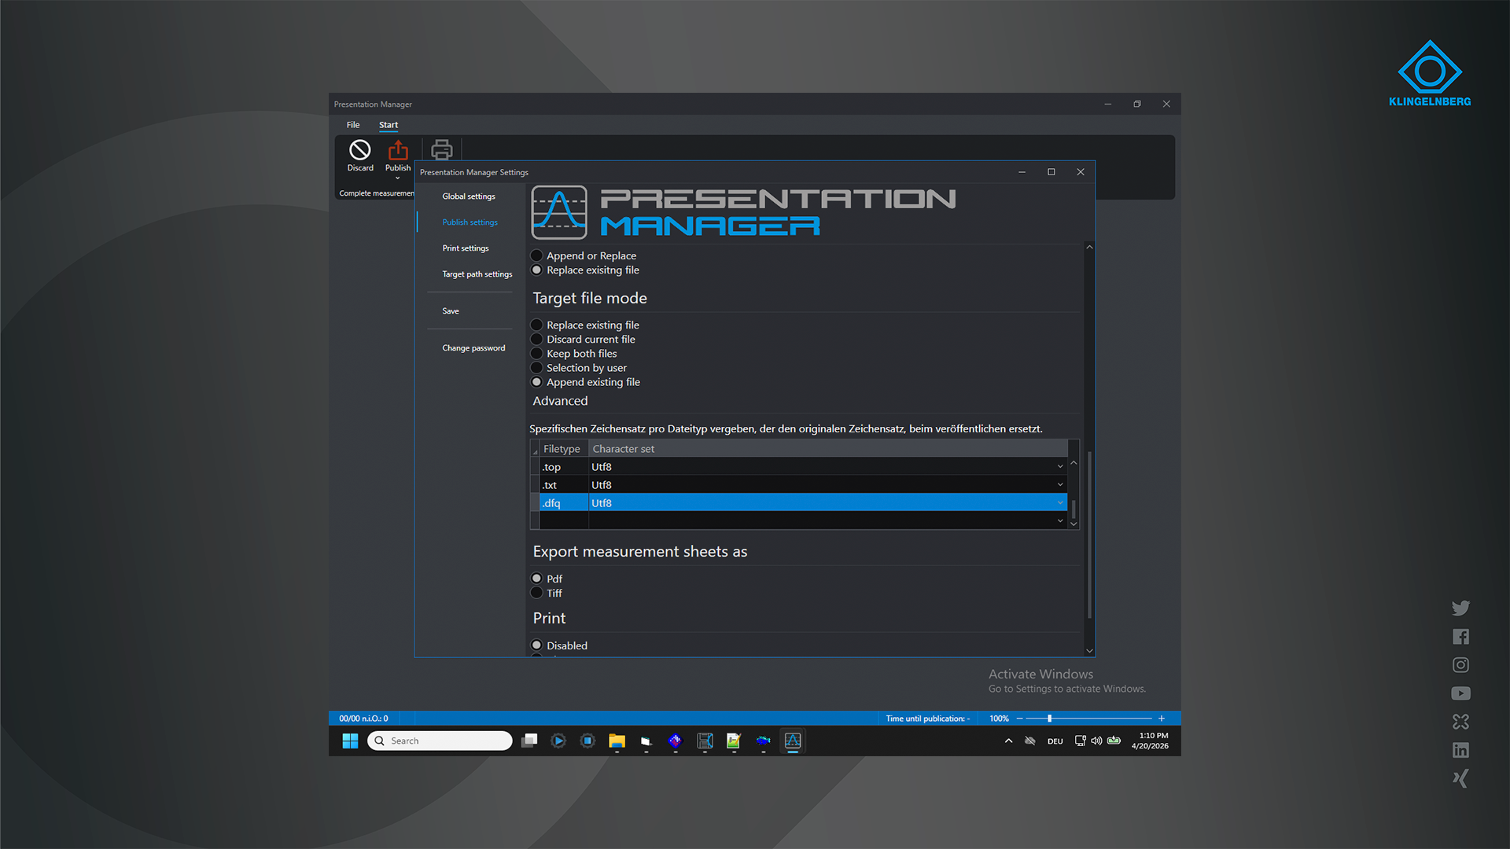Click the Character set column header

827,449
